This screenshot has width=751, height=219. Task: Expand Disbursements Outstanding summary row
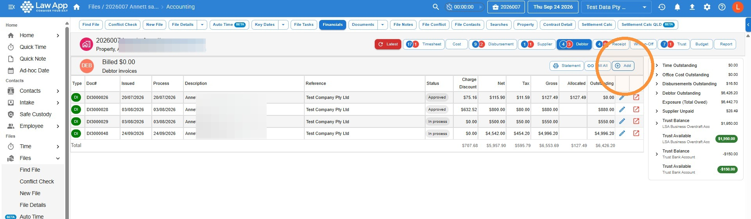(657, 84)
